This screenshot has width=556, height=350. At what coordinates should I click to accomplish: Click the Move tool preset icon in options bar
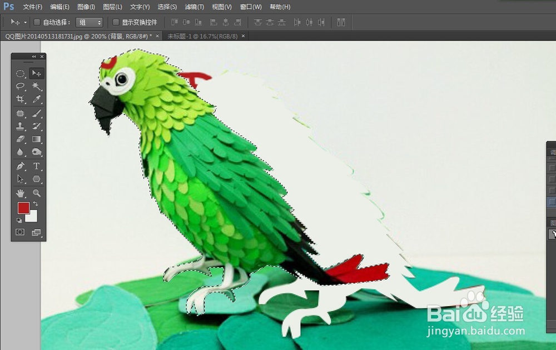point(15,22)
